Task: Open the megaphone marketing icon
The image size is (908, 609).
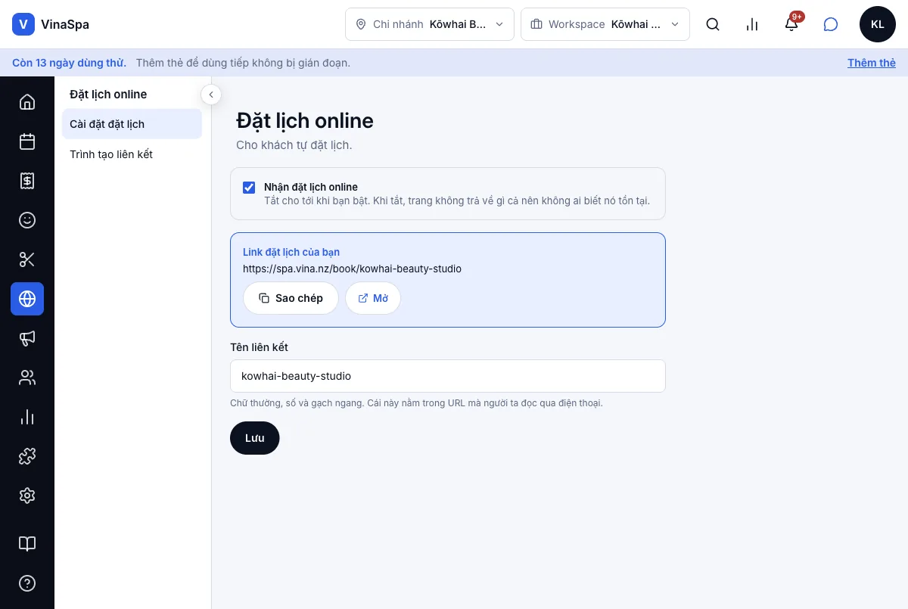Action: pyautogui.click(x=27, y=338)
